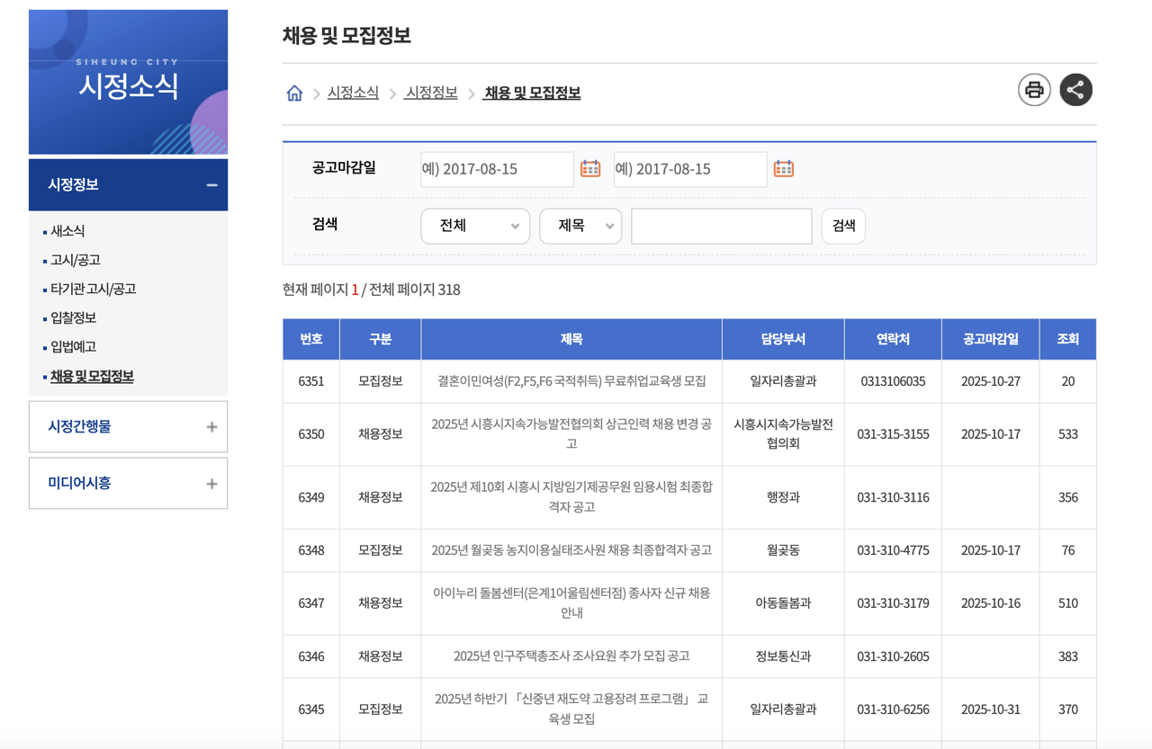Click the first 공고마감일 date field
This screenshot has height=749, width=1152.
(495, 168)
